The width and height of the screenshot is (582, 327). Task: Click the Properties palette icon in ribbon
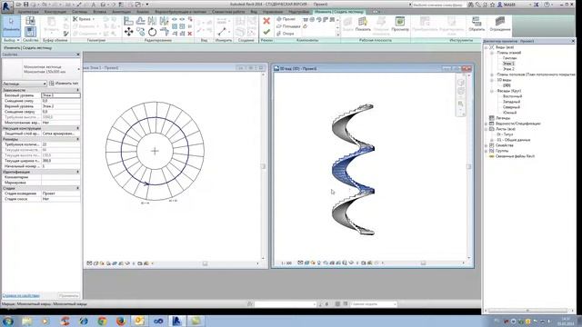(x=30, y=32)
